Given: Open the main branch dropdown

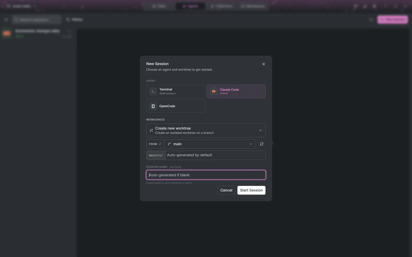Looking at the screenshot, I should pos(210,144).
